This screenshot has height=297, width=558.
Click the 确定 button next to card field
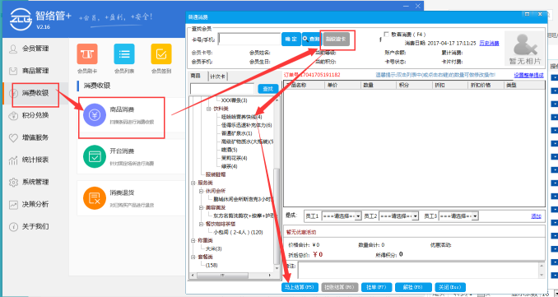click(291, 39)
